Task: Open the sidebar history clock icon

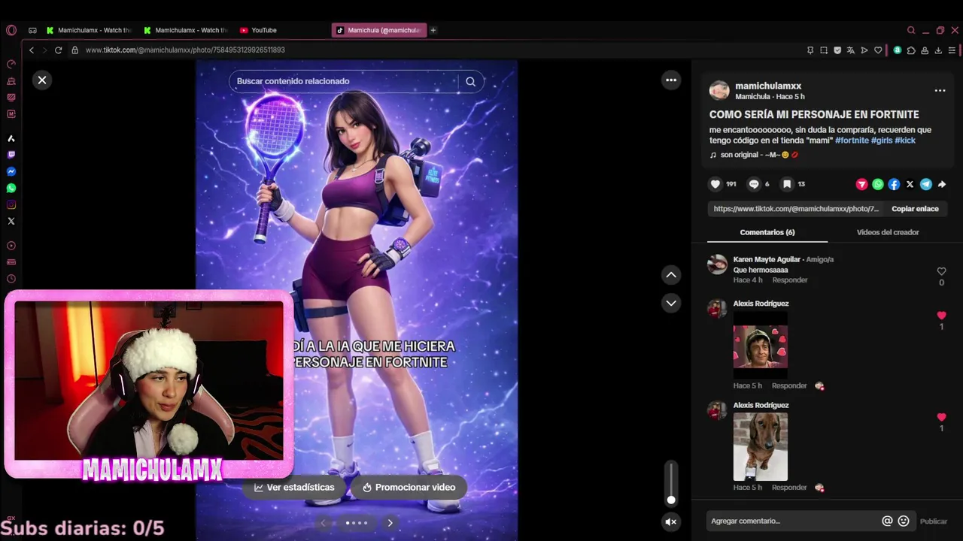Action: (x=11, y=279)
